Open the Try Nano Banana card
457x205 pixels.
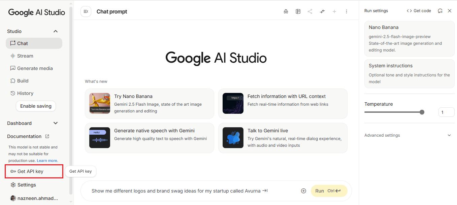point(149,103)
